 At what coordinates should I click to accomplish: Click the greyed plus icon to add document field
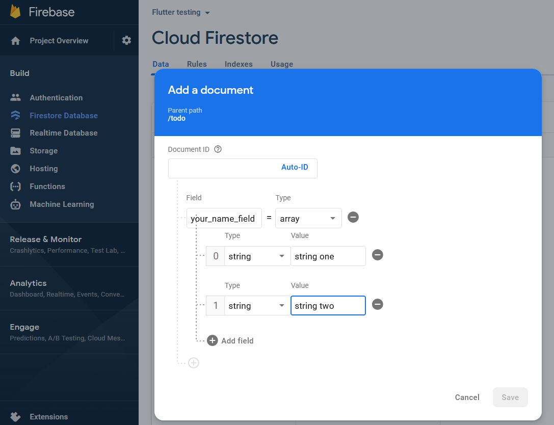[x=194, y=363]
